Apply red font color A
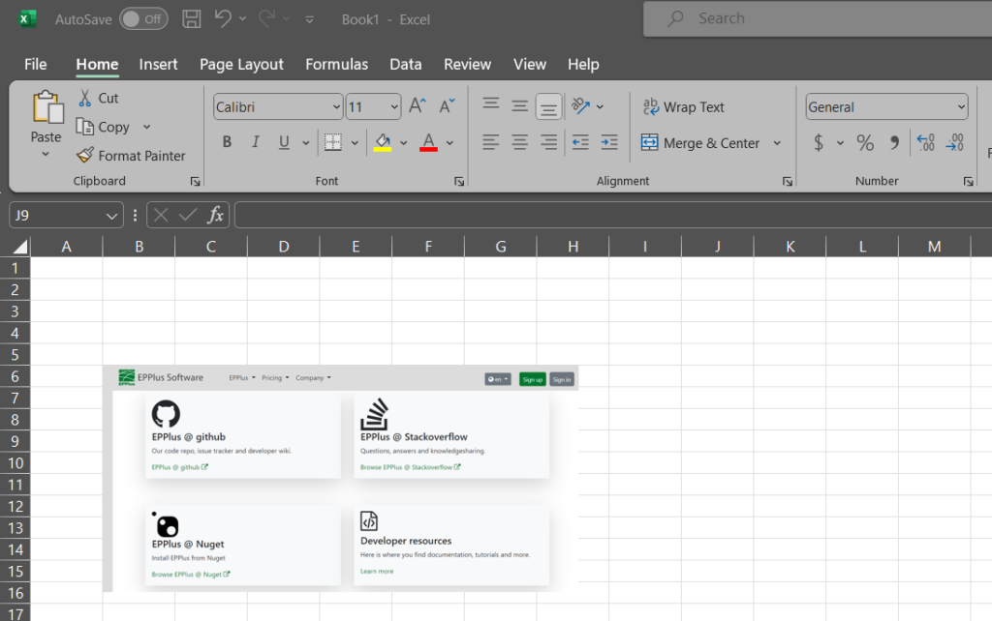The height and width of the screenshot is (621, 992). click(428, 142)
